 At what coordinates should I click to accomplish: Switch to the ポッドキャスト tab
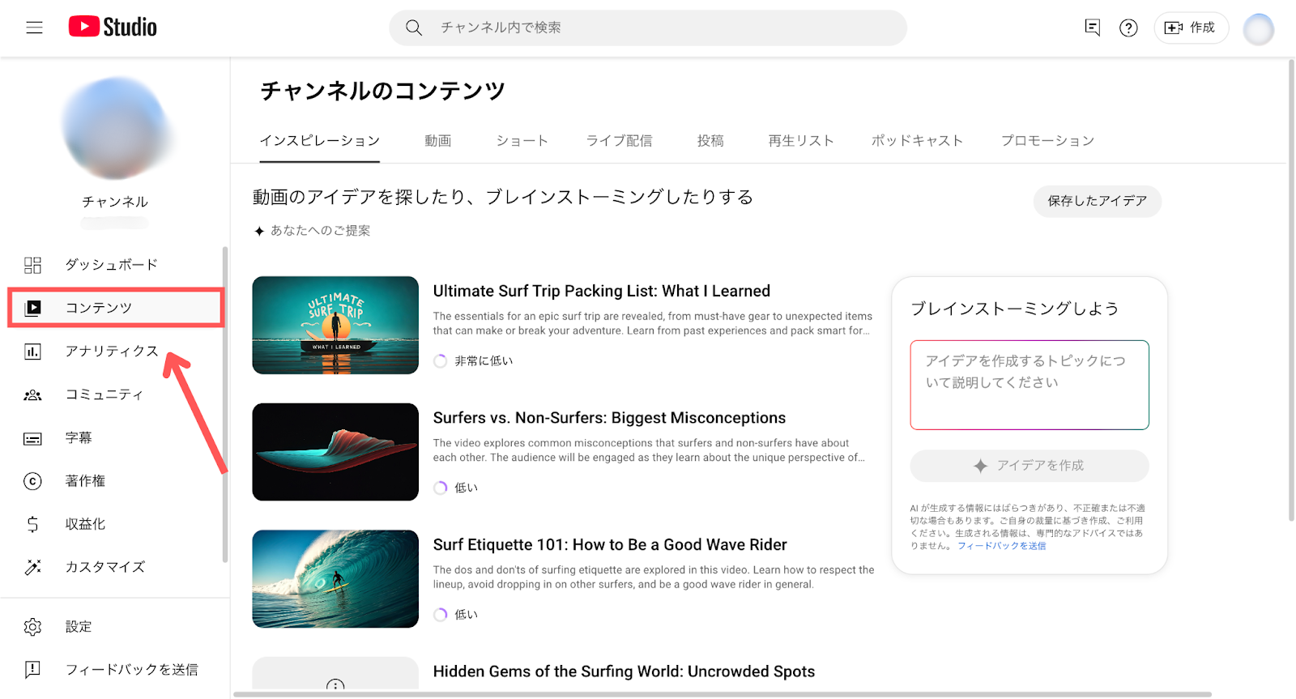click(918, 141)
